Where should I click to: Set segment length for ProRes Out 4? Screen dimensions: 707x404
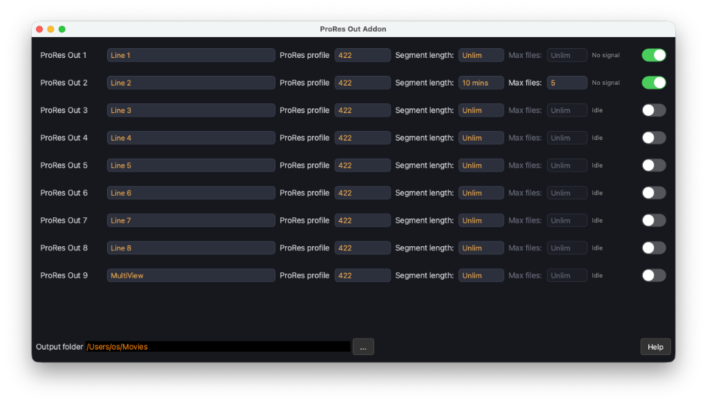pos(481,137)
